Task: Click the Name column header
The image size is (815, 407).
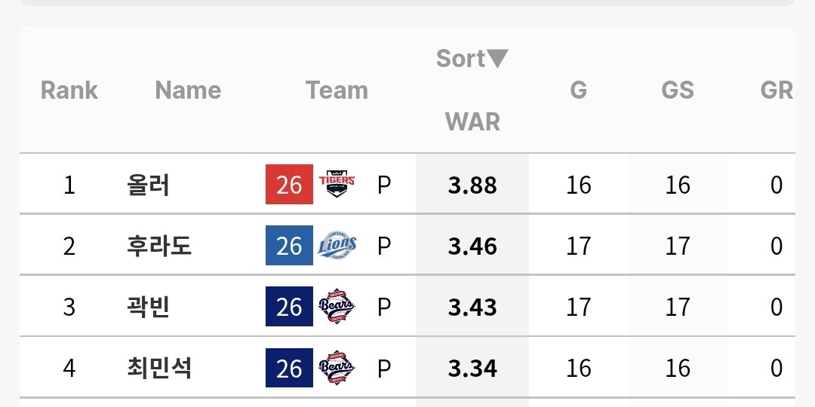Action: click(x=188, y=90)
